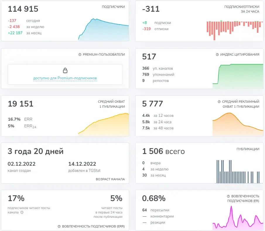Click help icon next to PREMIUM-ПОЛЬЗОВАТЕЛИ
This screenshot has height=231, width=265.
click(80, 54)
